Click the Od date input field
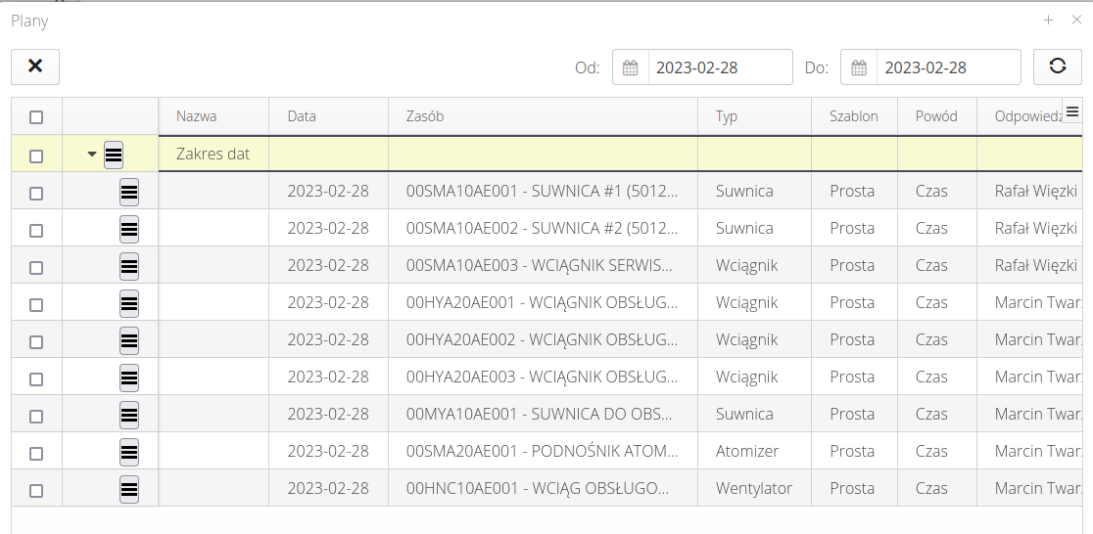1093x534 pixels. pos(719,67)
